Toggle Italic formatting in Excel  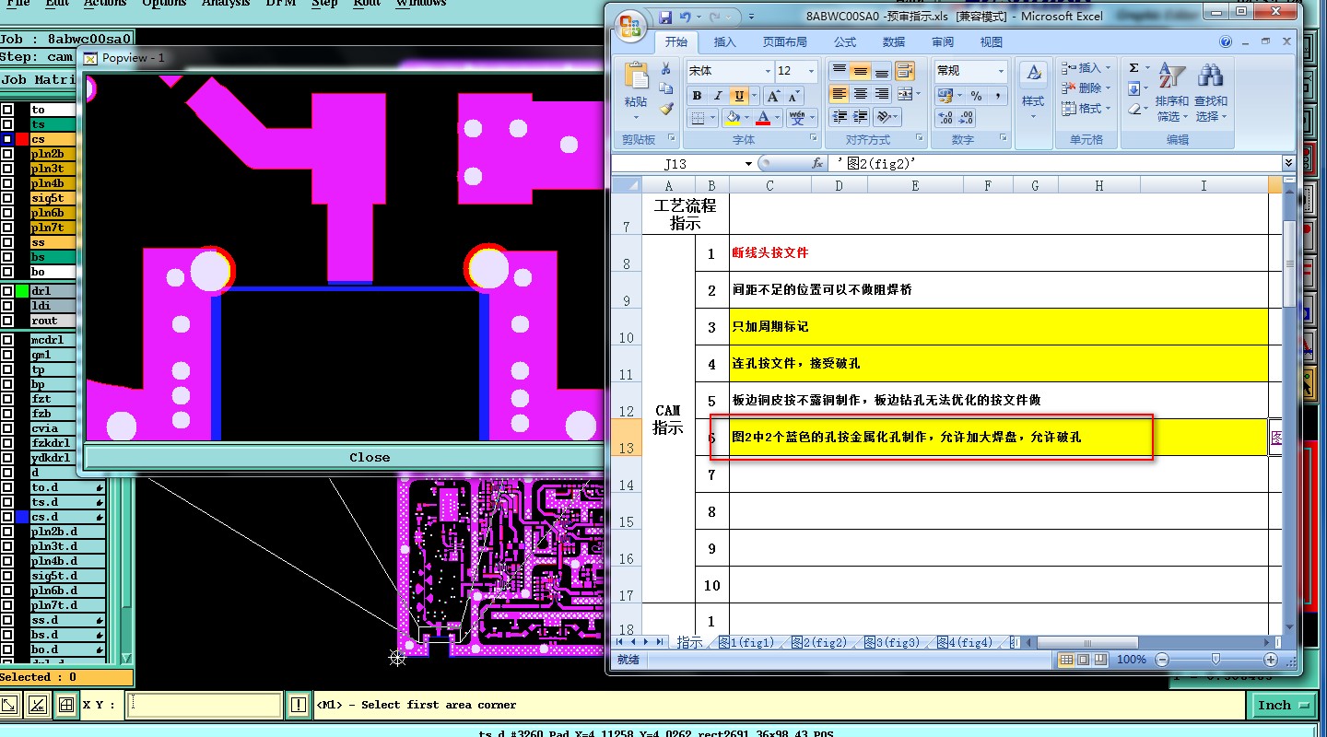(x=717, y=96)
